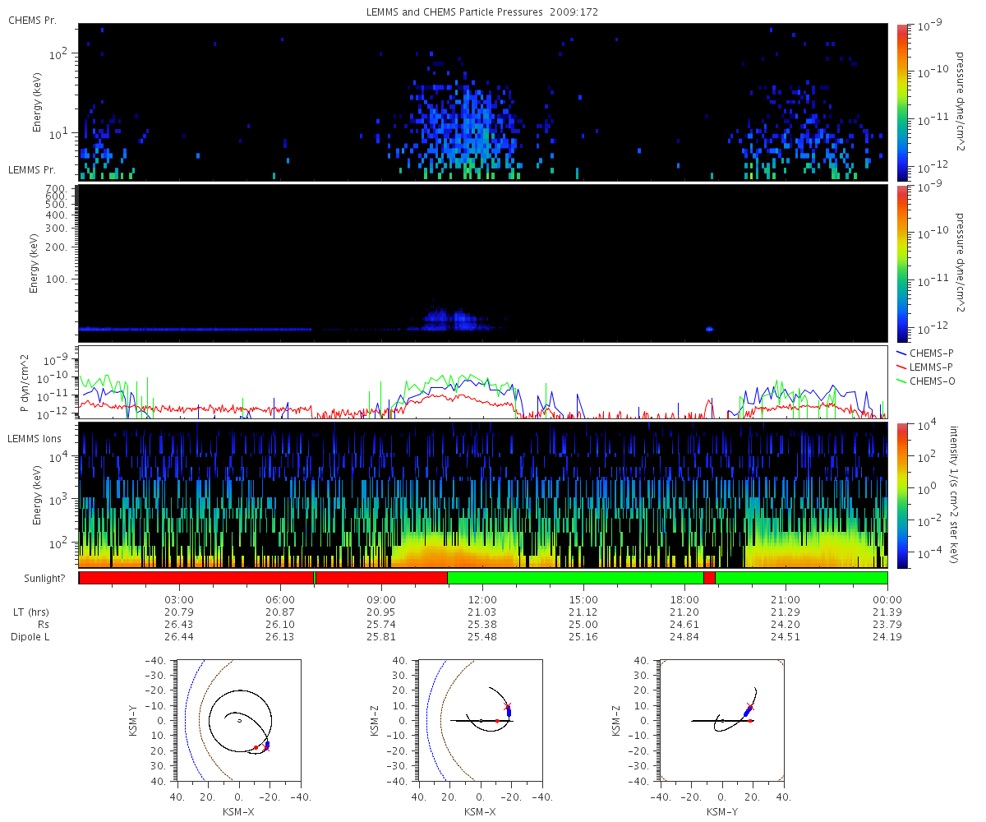This screenshot has width=986, height=822.
Task: Click the LEMMS-P legend entry
Action: [932, 367]
